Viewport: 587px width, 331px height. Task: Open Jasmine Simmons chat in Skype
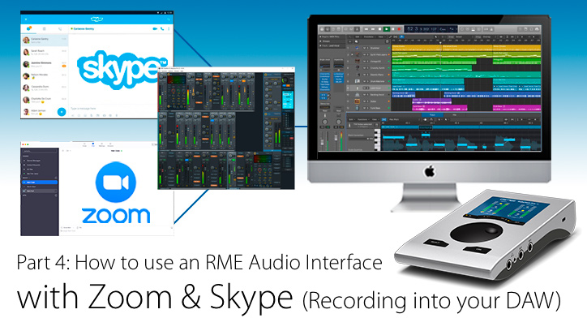pos(45,64)
